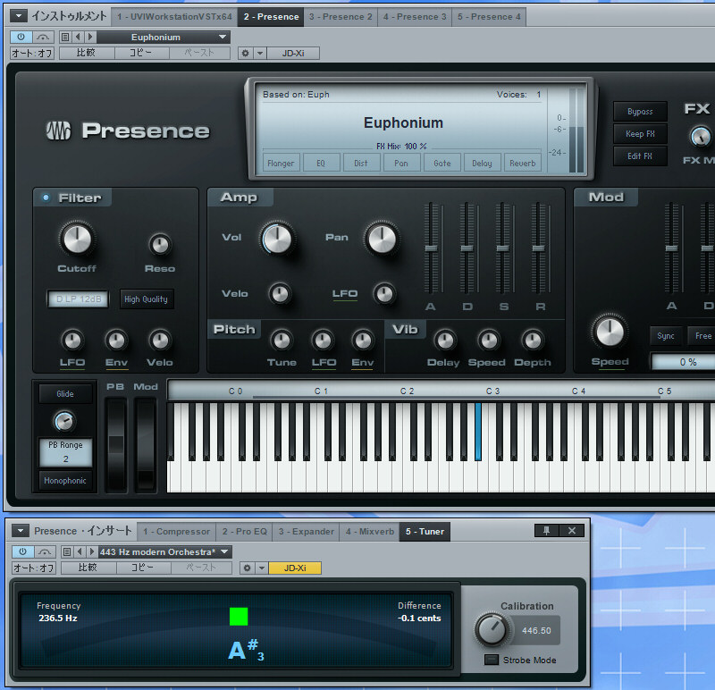Go to next preset after Euphonium

(90, 37)
